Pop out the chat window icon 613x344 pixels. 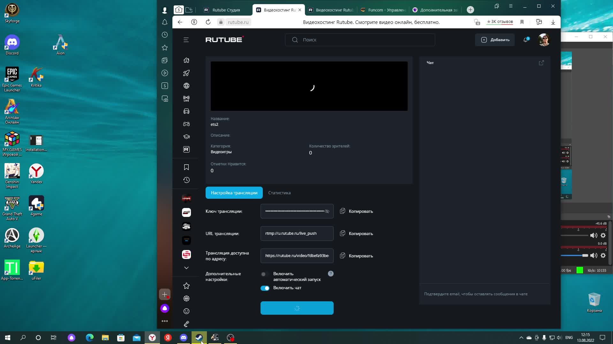click(x=541, y=63)
